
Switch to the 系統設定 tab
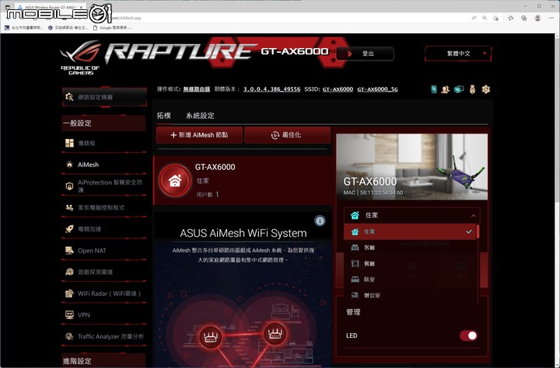point(200,116)
